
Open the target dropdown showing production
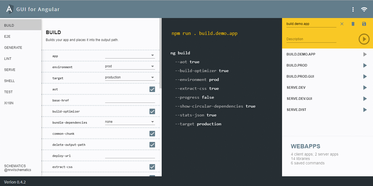point(130,78)
